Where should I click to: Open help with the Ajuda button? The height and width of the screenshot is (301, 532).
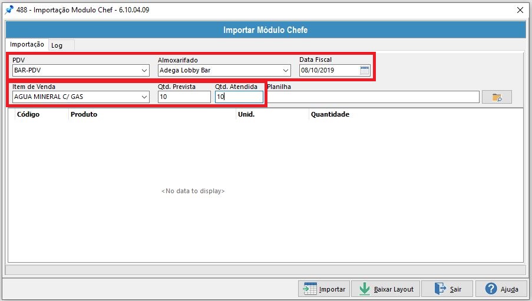[x=501, y=289]
